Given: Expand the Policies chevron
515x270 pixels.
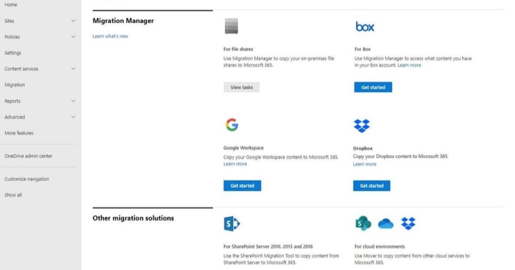Looking at the screenshot, I should (x=73, y=37).
